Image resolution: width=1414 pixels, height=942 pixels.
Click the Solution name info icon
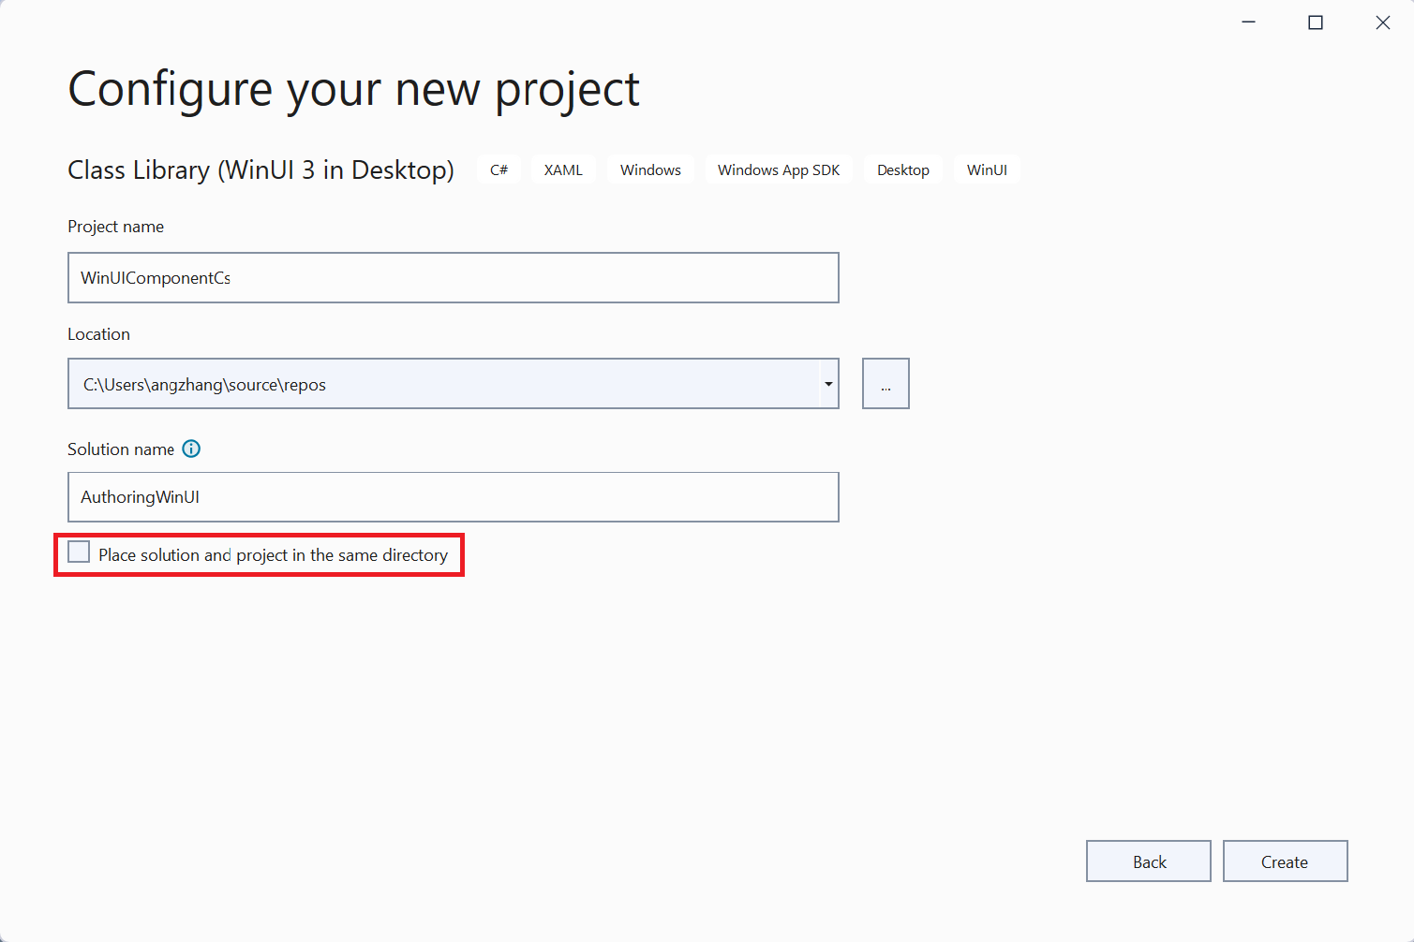point(191,449)
